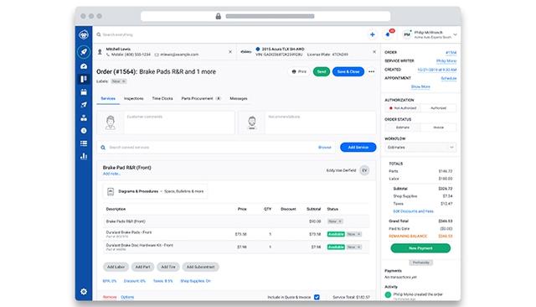Click in the Recommendations field
The image size is (536, 307).
tap(321, 122)
